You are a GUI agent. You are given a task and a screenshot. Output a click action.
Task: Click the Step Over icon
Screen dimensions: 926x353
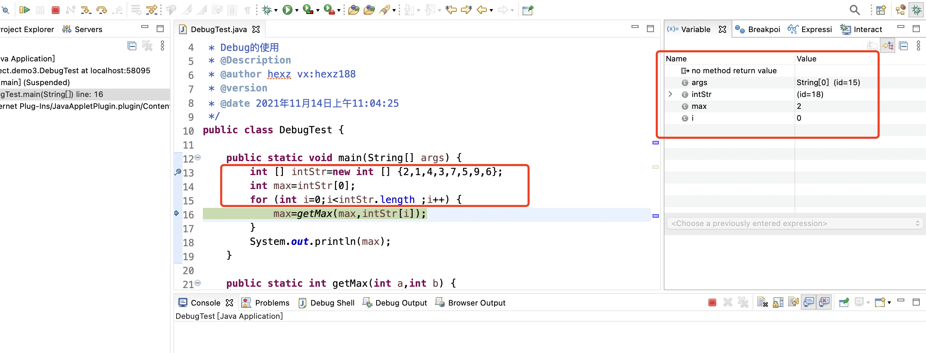102,10
